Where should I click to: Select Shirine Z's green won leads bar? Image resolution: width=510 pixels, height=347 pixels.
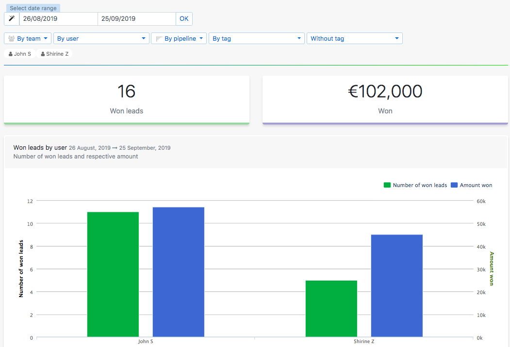[331, 308]
